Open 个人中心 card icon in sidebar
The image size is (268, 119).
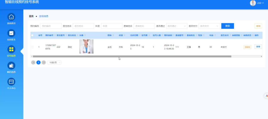tap(11, 82)
